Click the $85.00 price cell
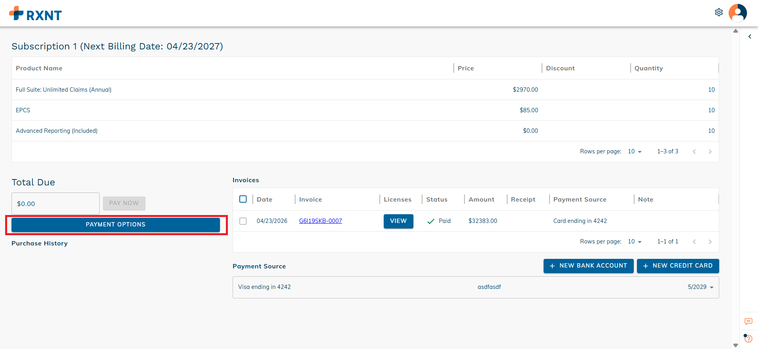758x349 pixels. click(x=529, y=110)
